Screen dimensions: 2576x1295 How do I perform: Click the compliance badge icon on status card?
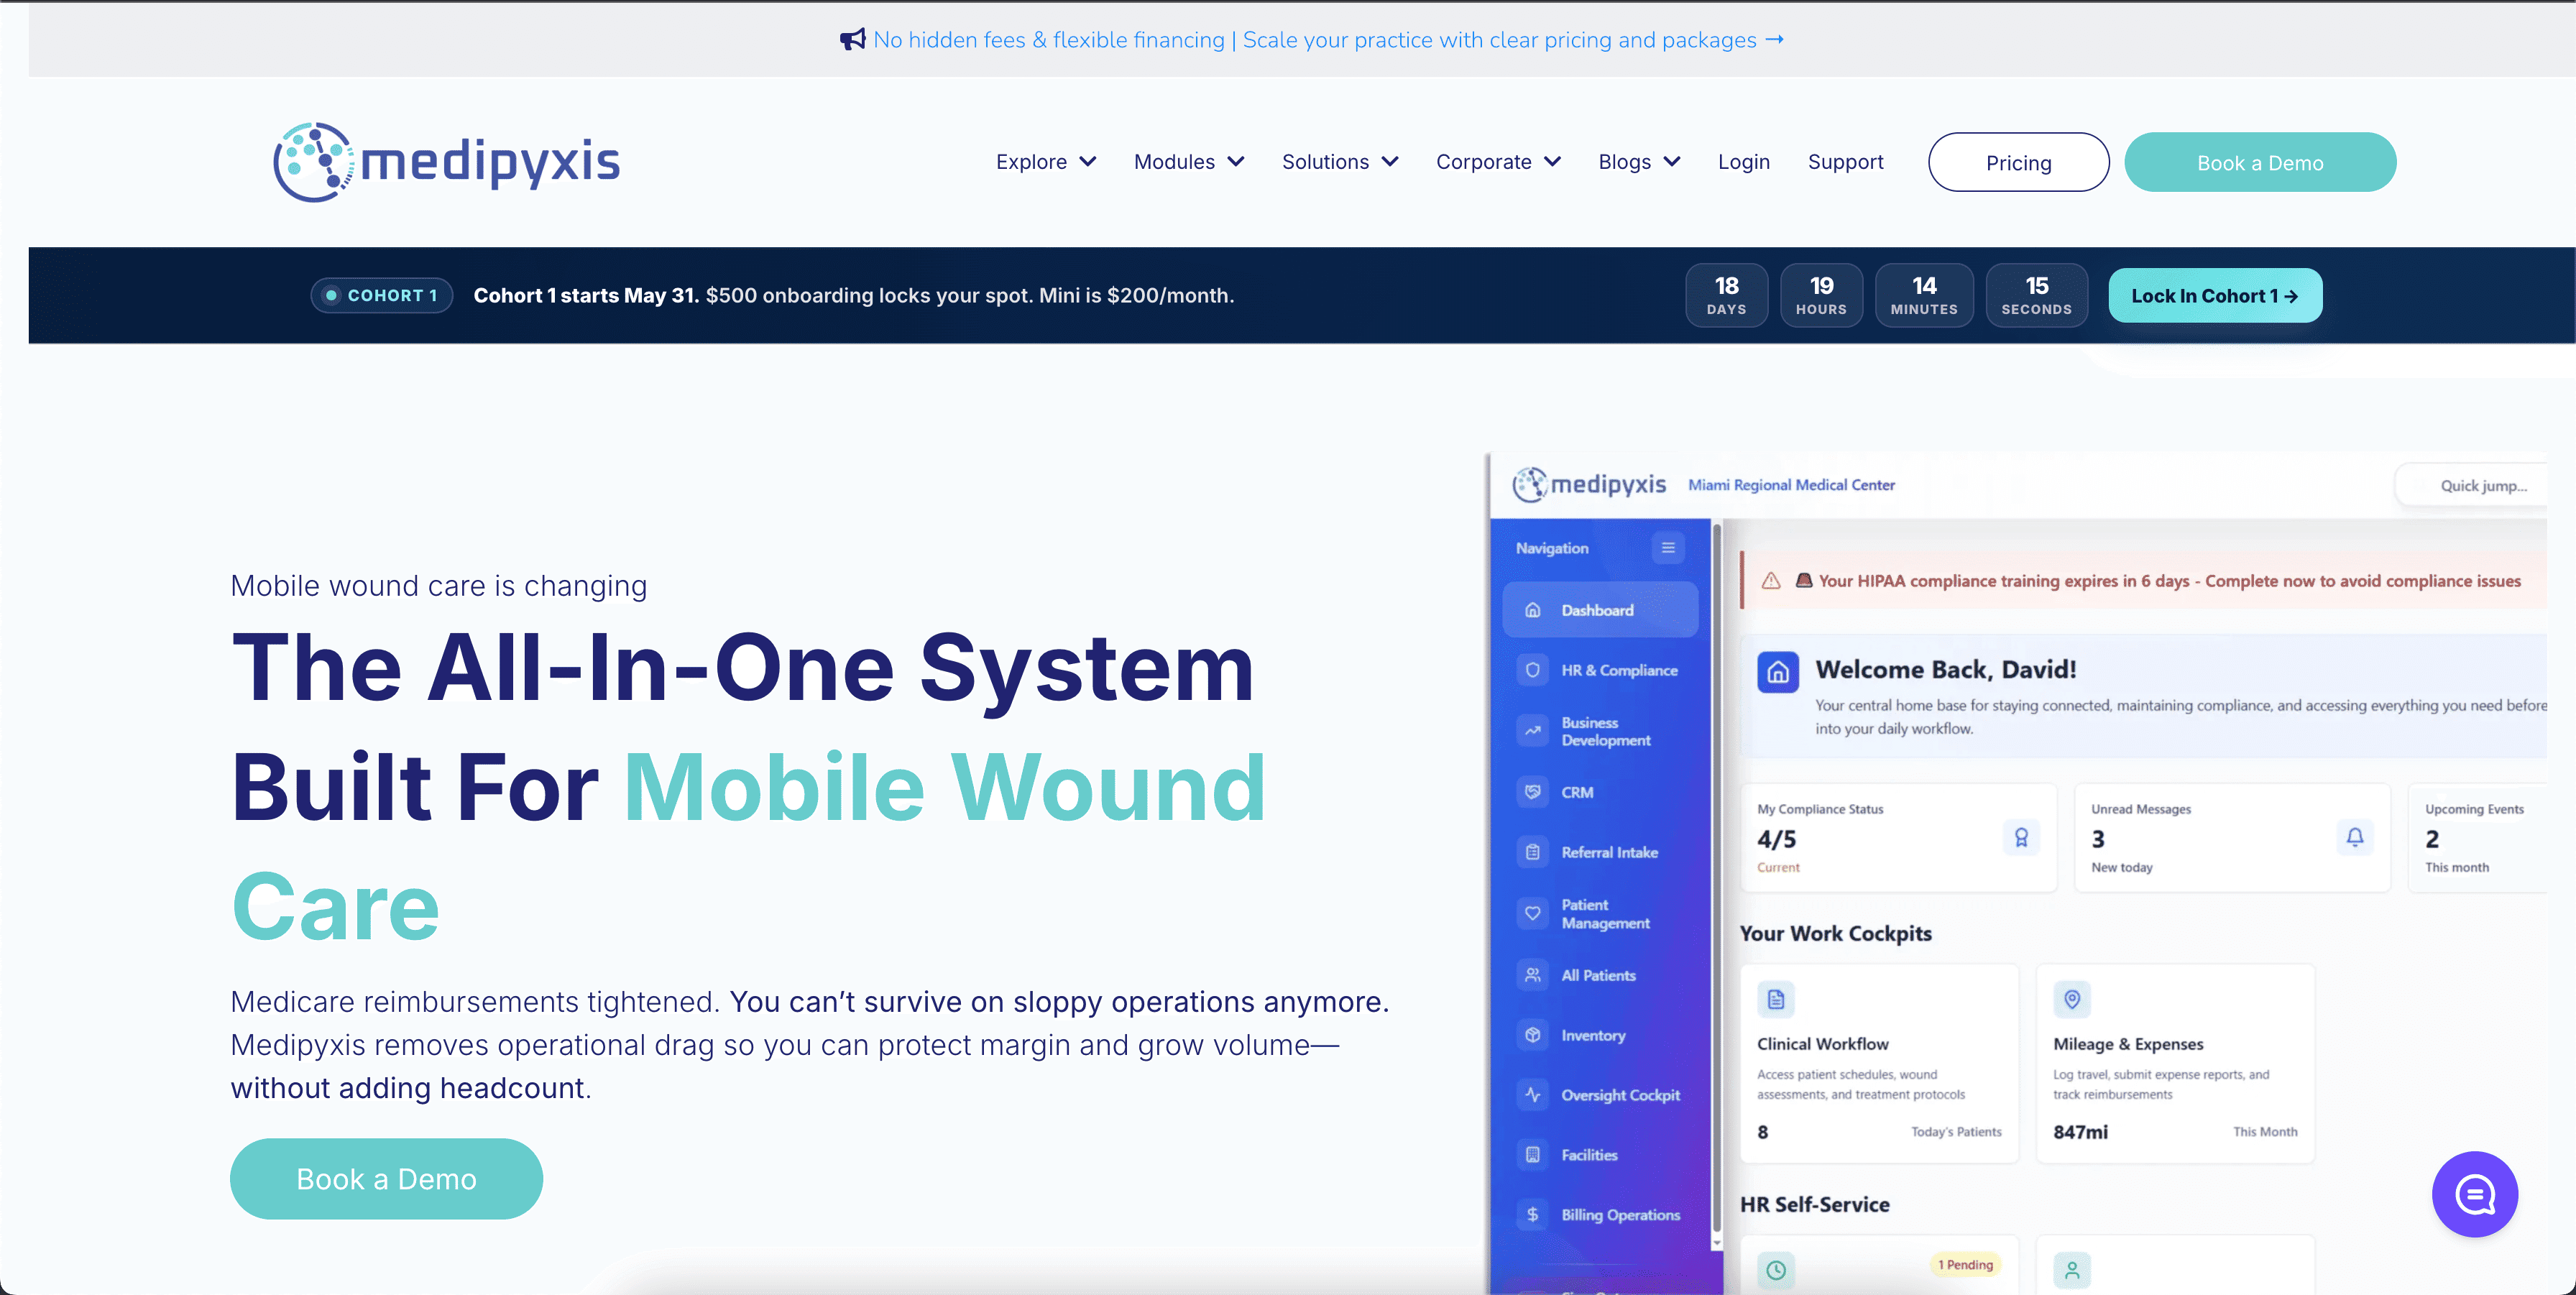[x=2021, y=838]
